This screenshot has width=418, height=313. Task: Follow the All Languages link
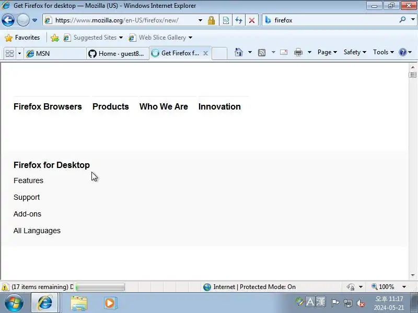[37, 231]
